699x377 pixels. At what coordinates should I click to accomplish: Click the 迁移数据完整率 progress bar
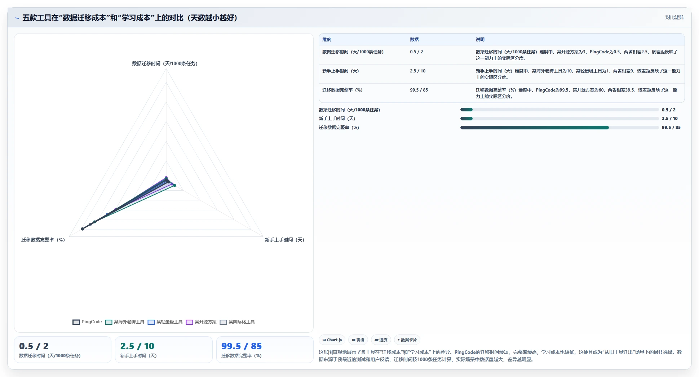pos(559,128)
